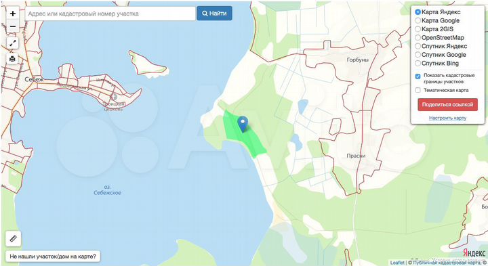Click Не нашли участок/дом на карте button
Image resolution: width=488 pixels, height=266 pixels.
coord(53,257)
